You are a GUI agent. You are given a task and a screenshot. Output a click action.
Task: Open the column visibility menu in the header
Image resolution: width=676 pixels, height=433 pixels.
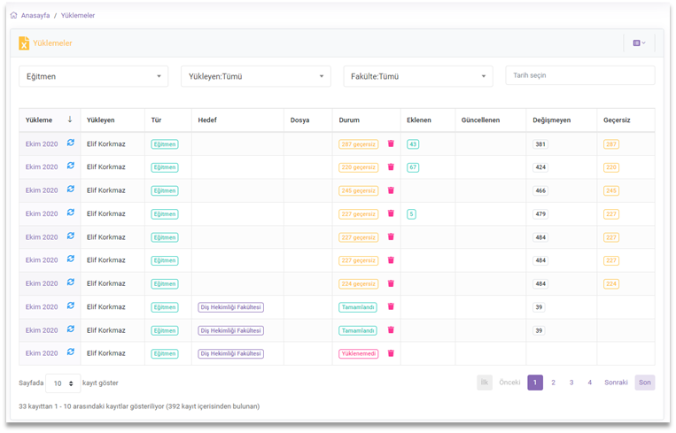pos(639,43)
